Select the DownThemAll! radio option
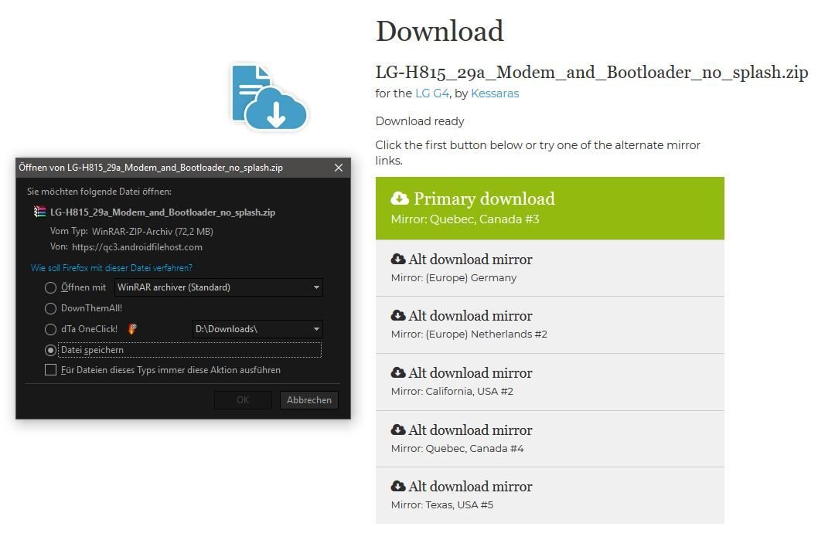818x540 pixels. (50, 308)
